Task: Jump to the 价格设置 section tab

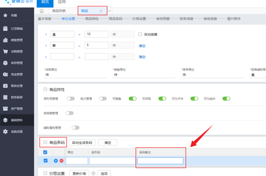Action: [x=139, y=19]
